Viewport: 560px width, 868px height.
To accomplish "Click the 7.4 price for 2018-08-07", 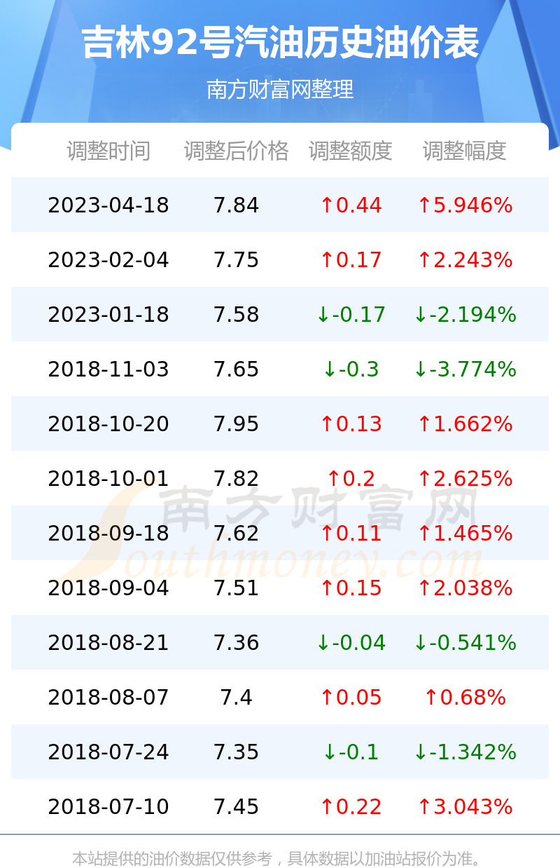I will [237, 698].
